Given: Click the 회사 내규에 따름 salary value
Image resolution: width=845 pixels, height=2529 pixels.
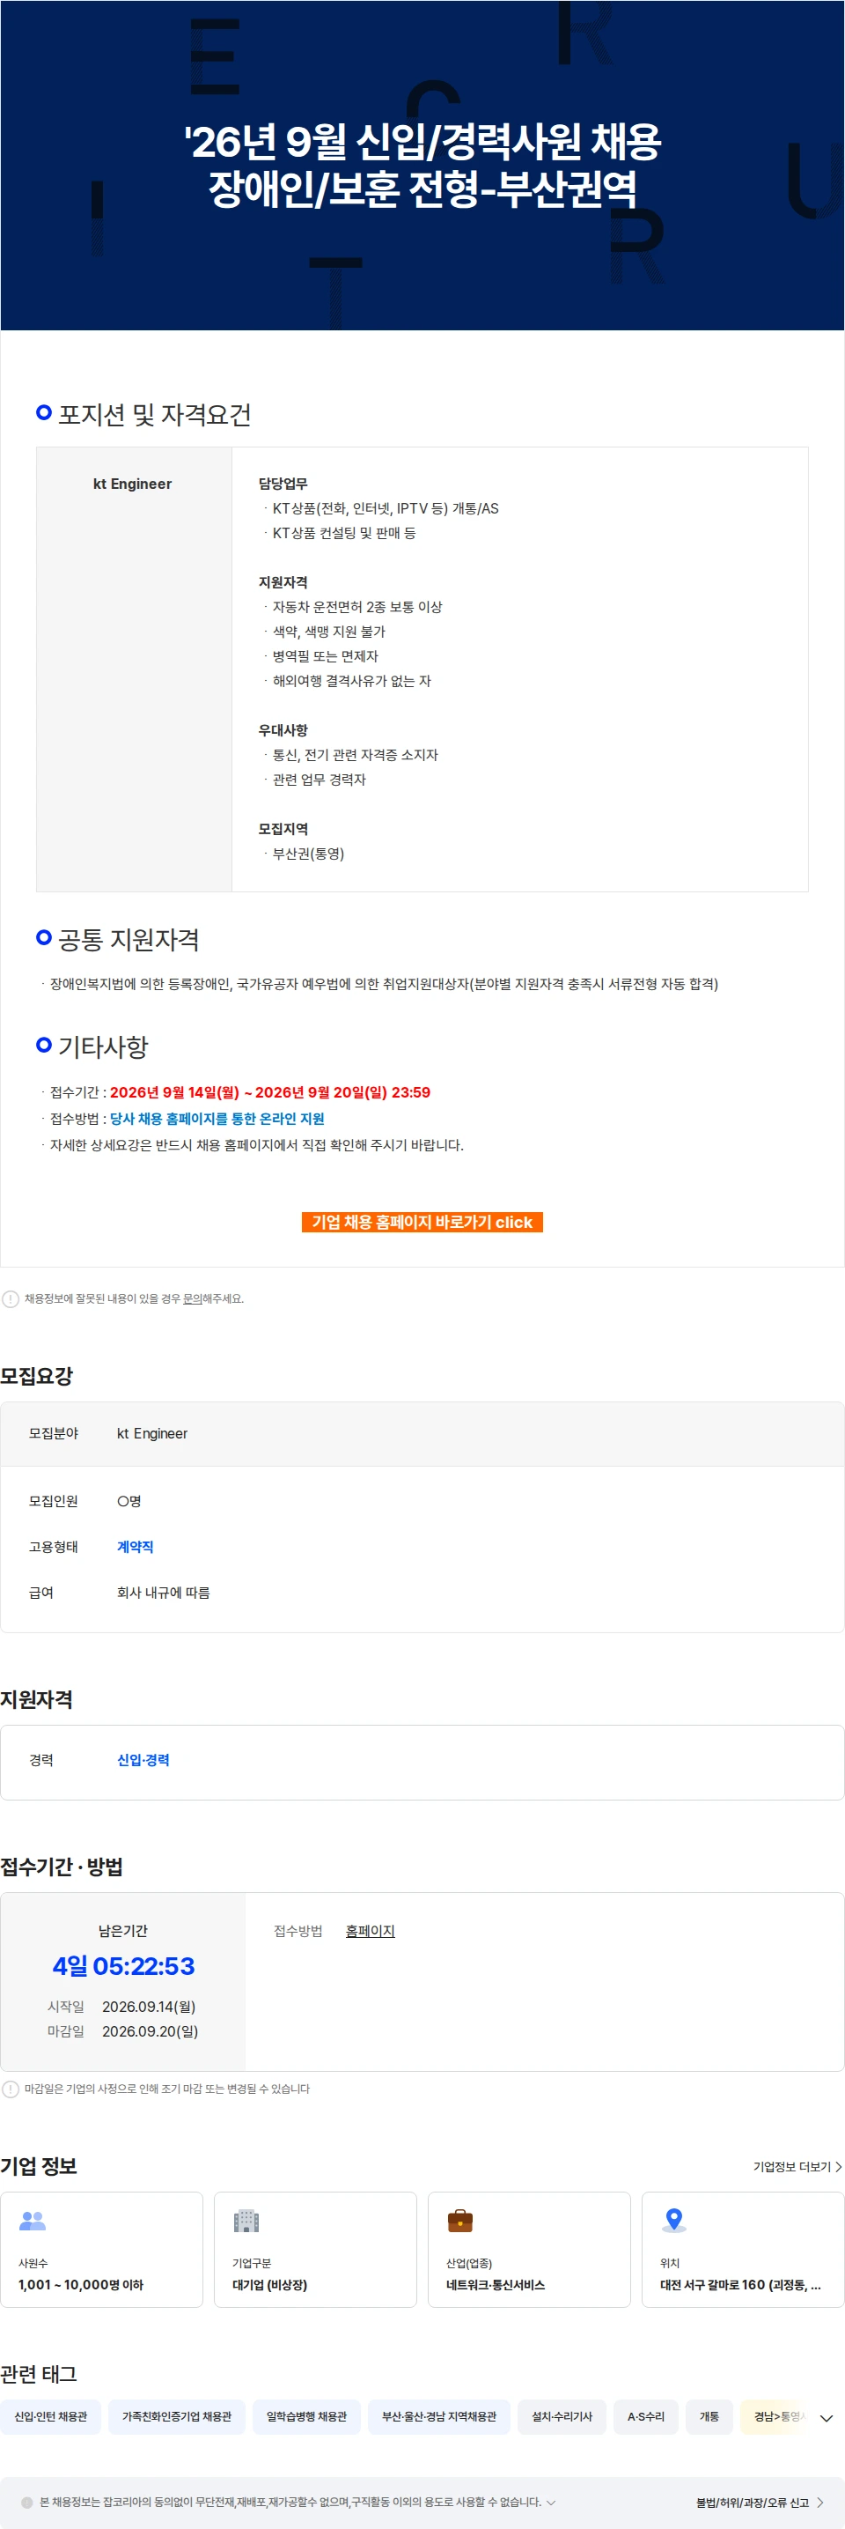Looking at the screenshot, I should (163, 1593).
